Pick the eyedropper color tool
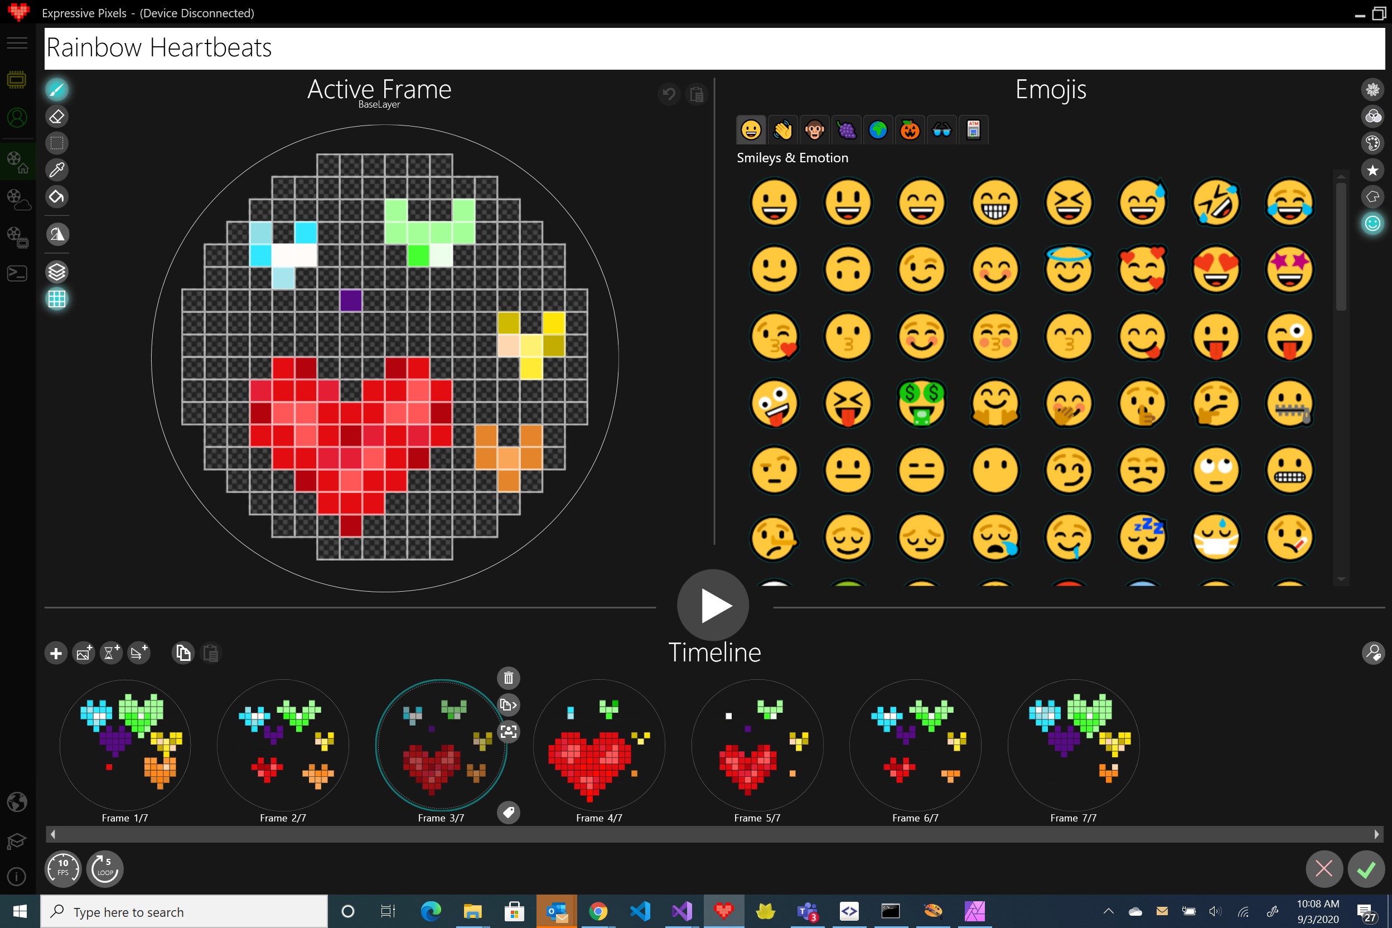Image resolution: width=1392 pixels, height=928 pixels. pyautogui.click(x=57, y=170)
